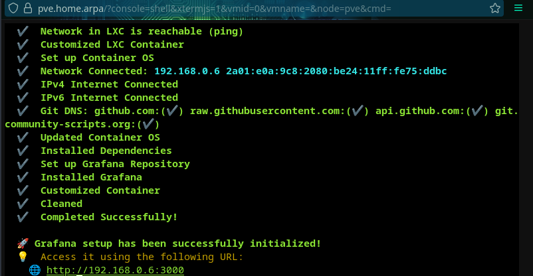The width and height of the screenshot is (533, 276).
Task: Click the IPv4 address 192.168.0.6 text
Action: pyautogui.click(x=187, y=71)
